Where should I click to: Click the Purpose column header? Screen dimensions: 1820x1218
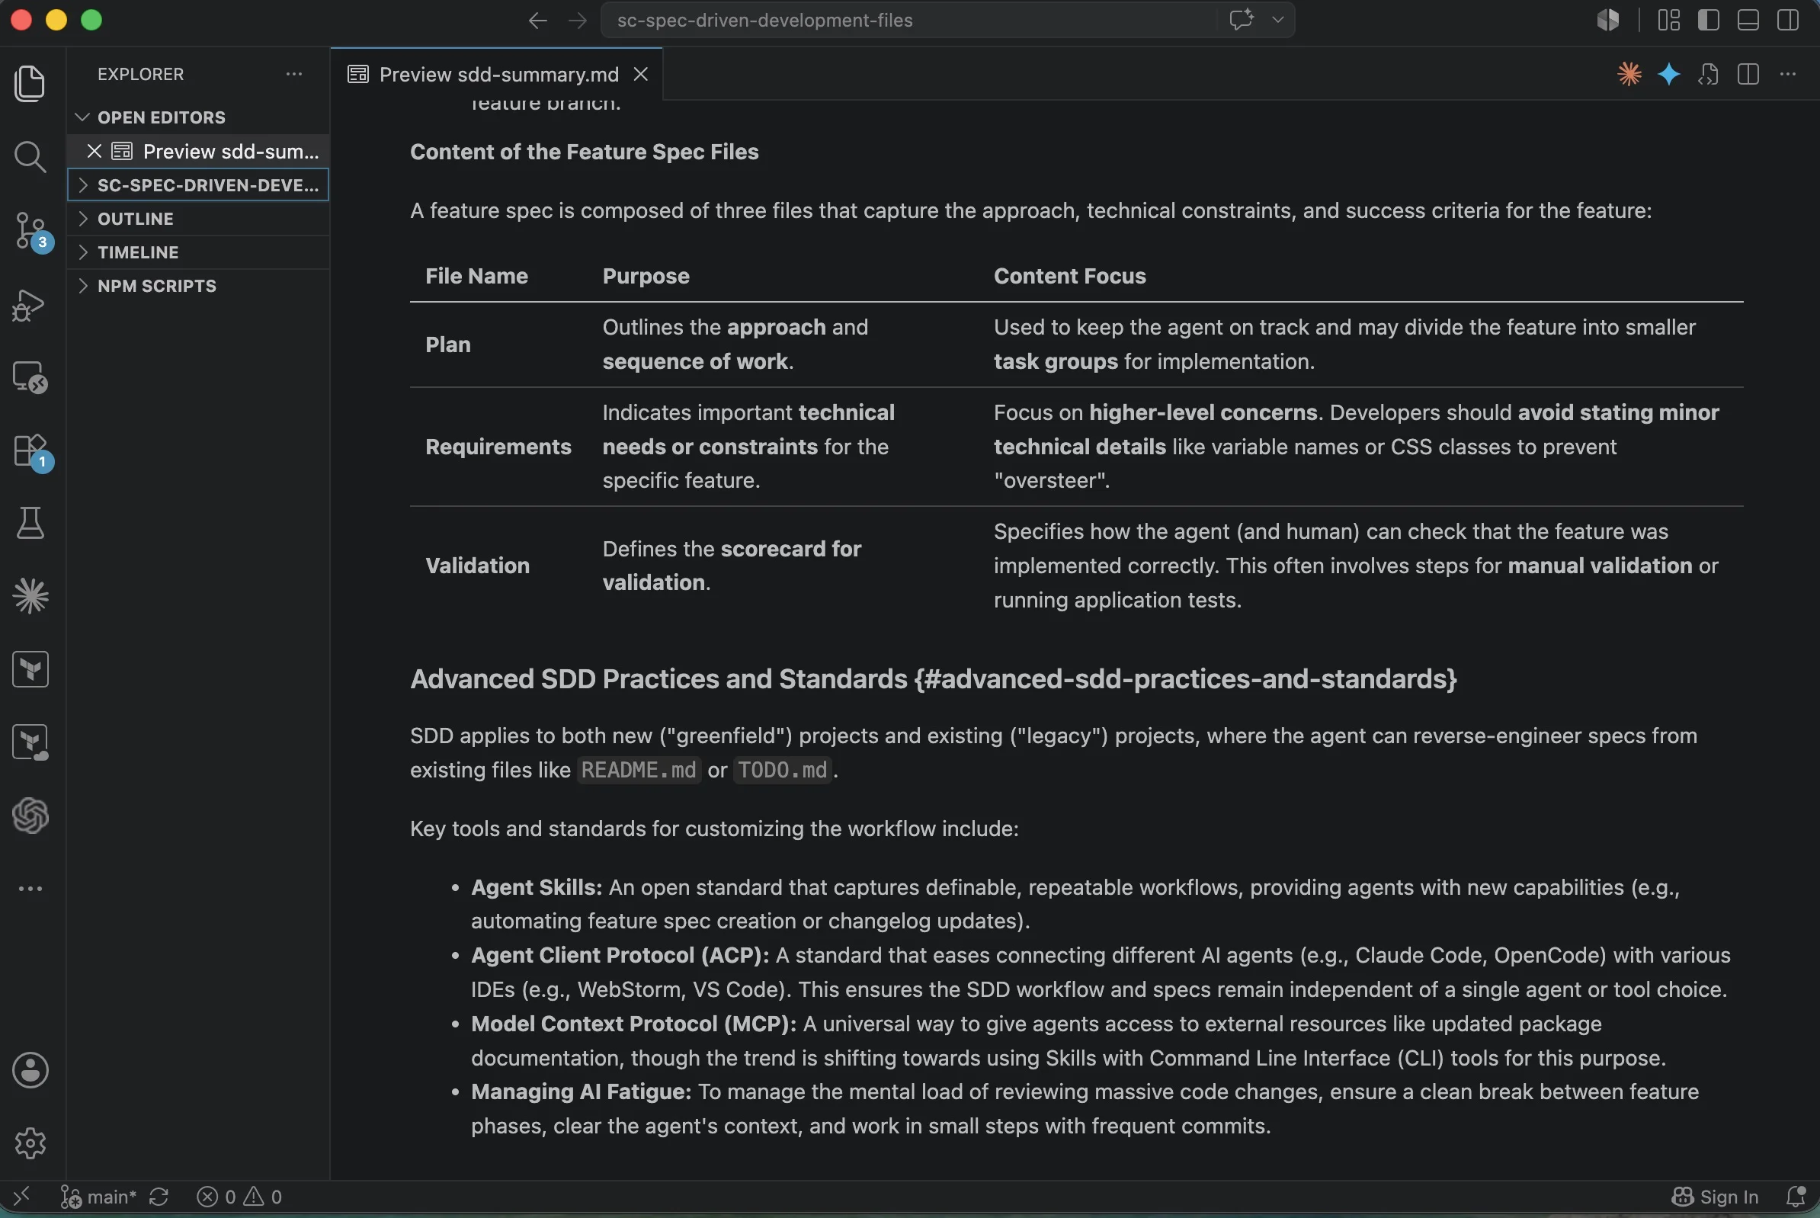(646, 276)
